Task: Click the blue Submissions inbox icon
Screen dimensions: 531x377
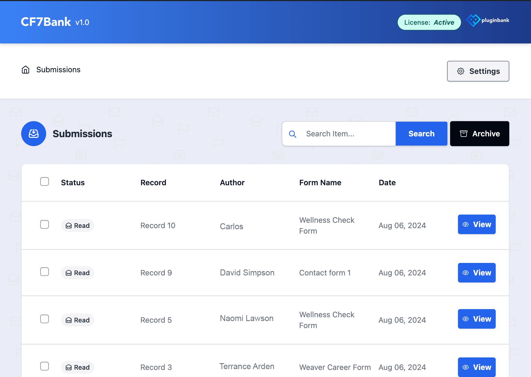Action: [x=34, y=134]
